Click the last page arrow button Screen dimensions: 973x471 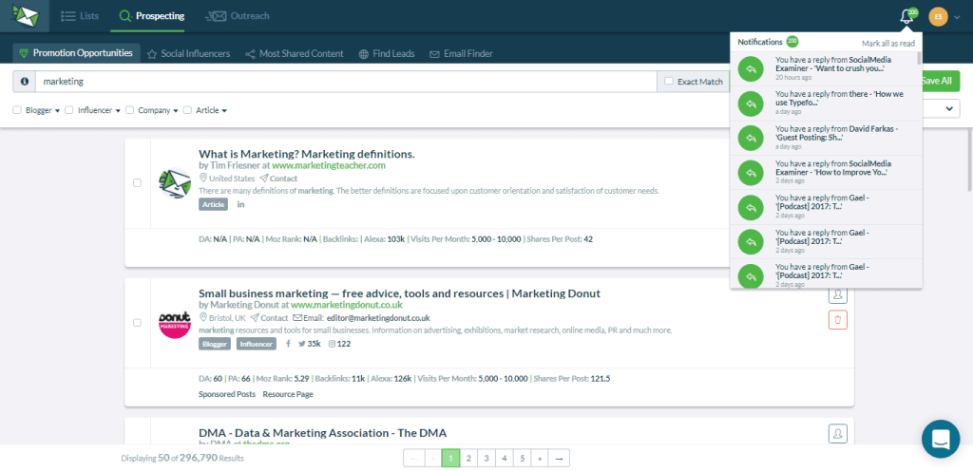559,458
